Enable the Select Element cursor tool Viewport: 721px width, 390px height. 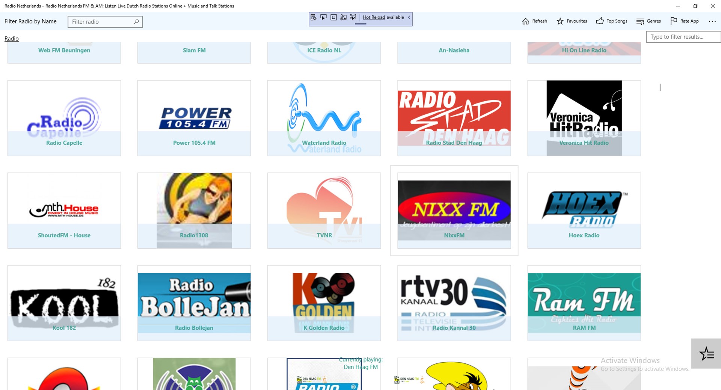coord(323,17)
